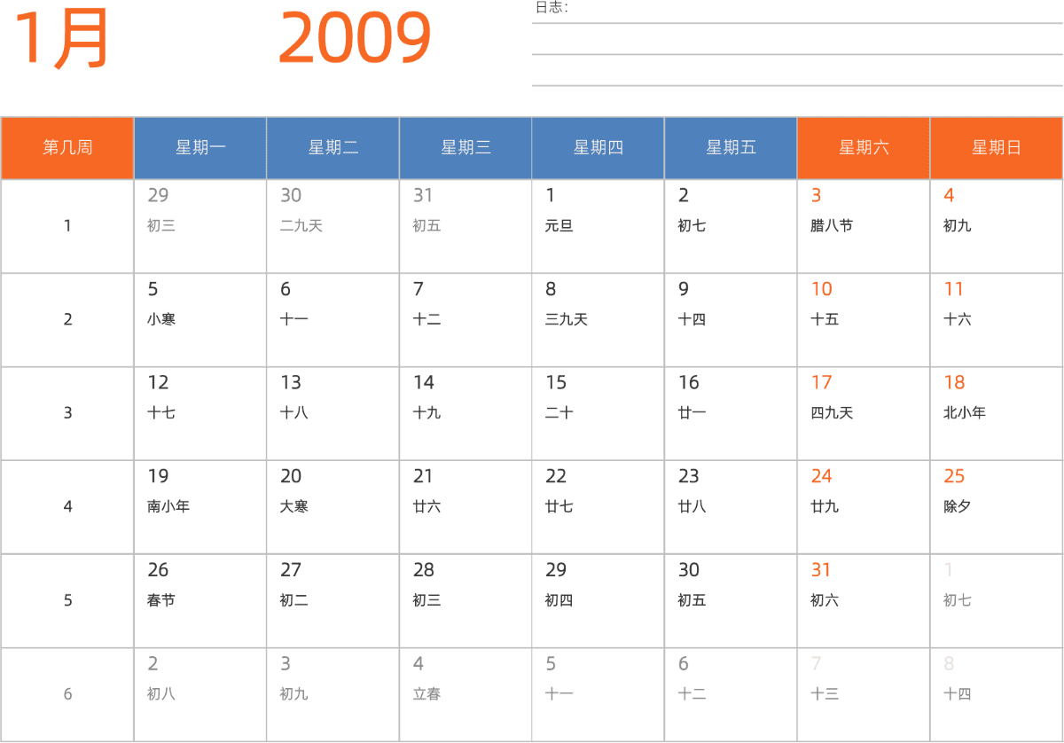
Task: Click the gray 初八 label
Action: coord(161,694)
